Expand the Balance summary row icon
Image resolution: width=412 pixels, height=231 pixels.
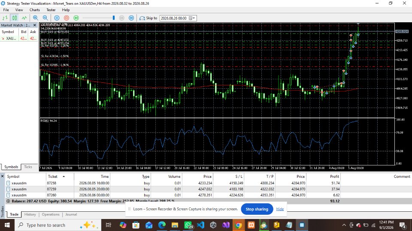[8, 201]
